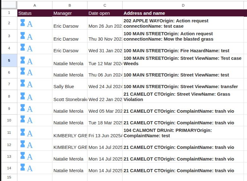Select the Thu 06 Jun 2024 date cell
This screenshot has height=181, width=247.
105,72
